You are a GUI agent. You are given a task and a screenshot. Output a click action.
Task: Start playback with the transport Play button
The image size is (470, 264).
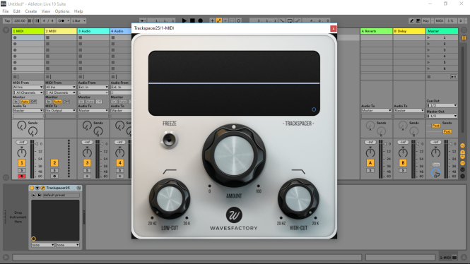click(184, 20)
